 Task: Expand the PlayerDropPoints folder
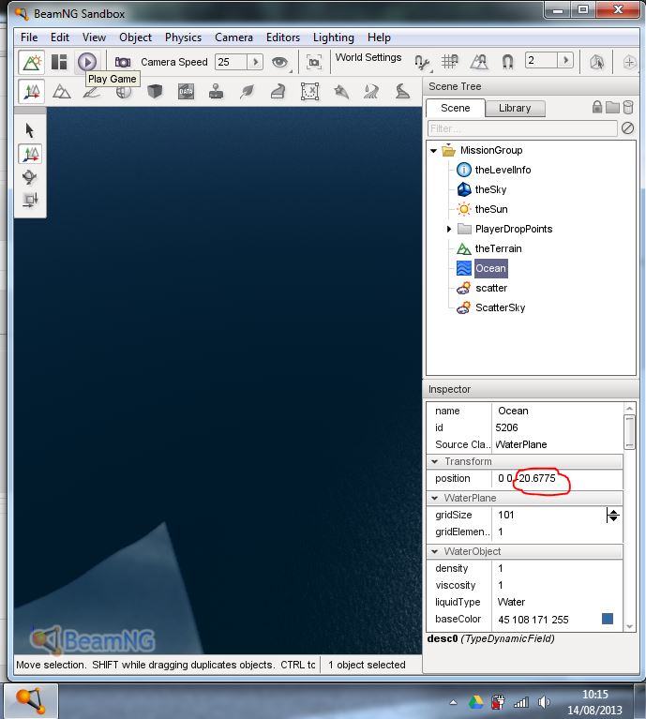point(449,229)
